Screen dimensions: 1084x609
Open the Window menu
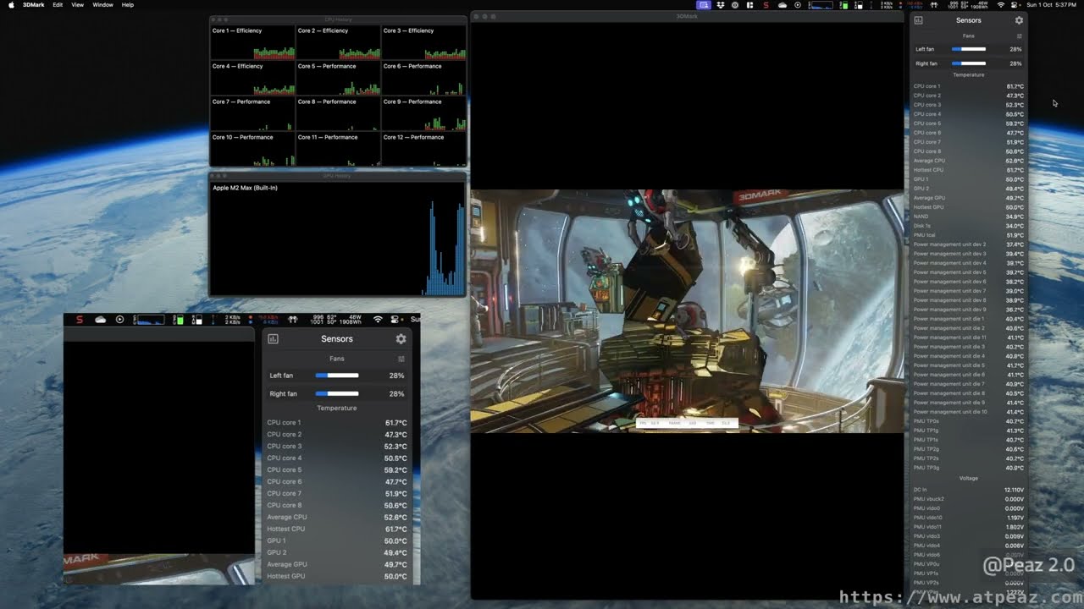102,5
